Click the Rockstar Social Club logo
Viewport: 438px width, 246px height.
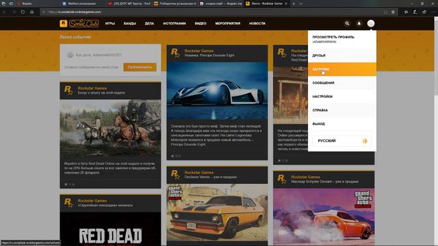(79, 23)
